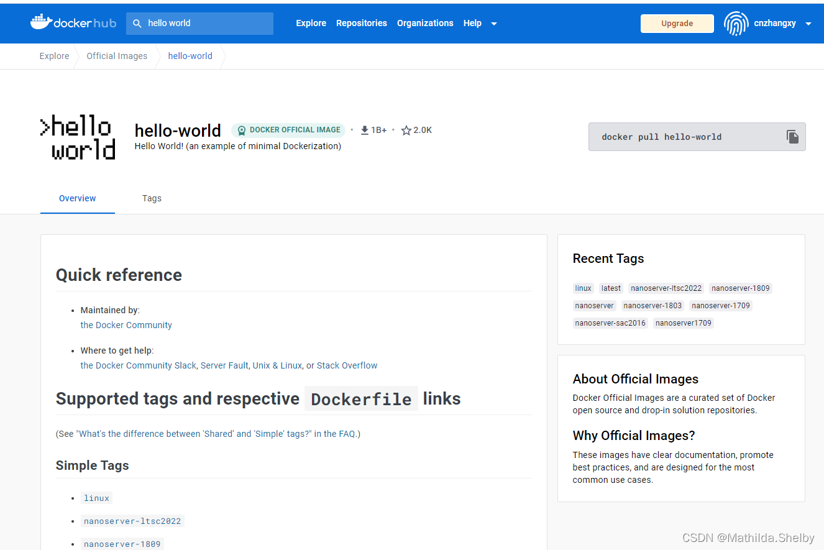Image resolution: width=824 pixels, height=550 pixels.
Task: Select nanoserver-ltsc2022 chip in Recent Tags
Action: (666, 288)
